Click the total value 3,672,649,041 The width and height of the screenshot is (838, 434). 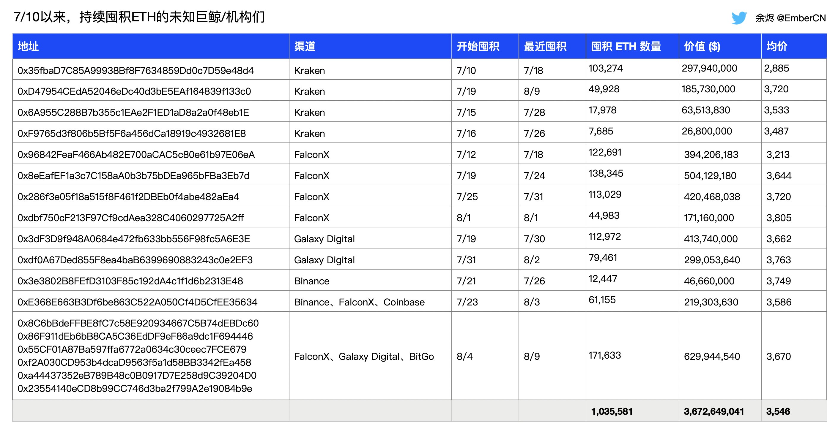714,411
